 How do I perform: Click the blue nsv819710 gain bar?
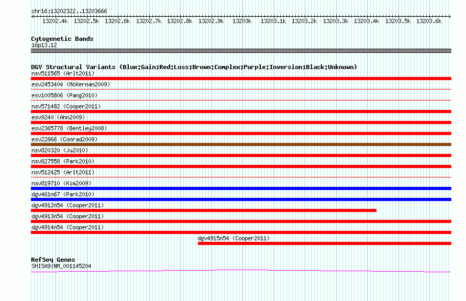241,188
